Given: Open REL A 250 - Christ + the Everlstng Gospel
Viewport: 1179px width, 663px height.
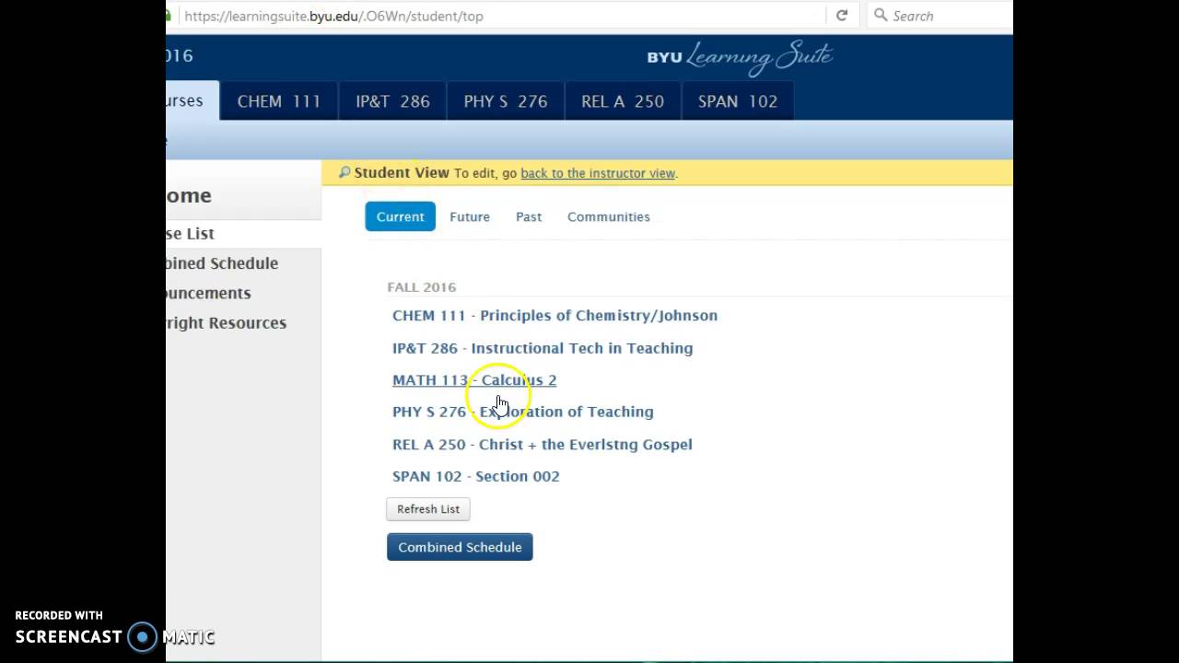Looking at the screenshot, I should tap(543, 444).
